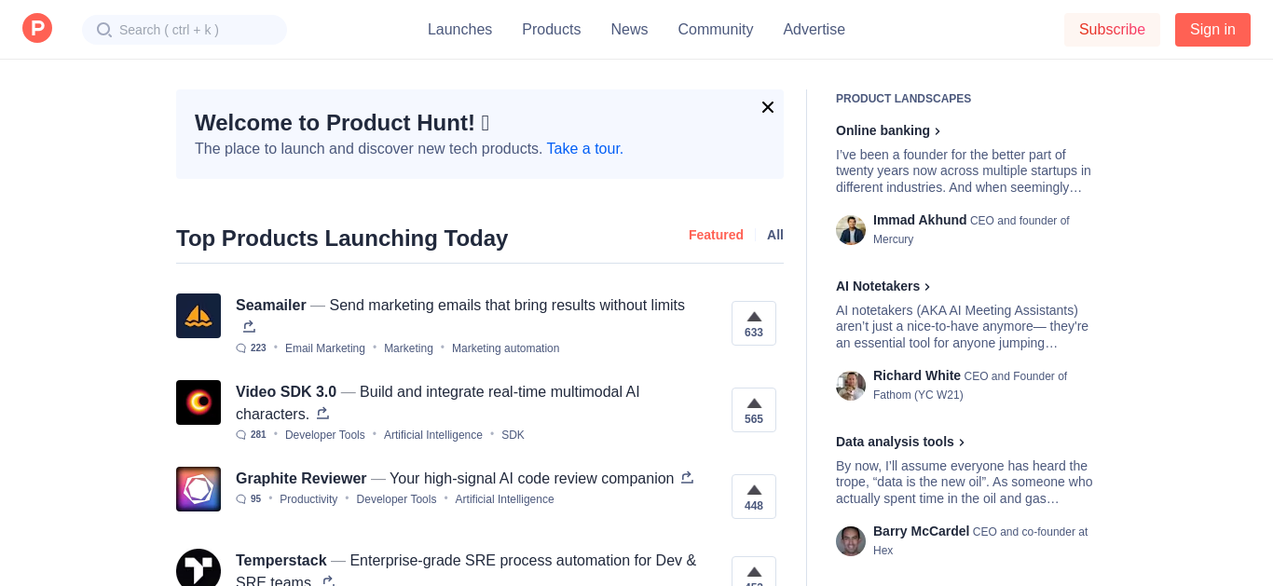The height and width of the screenshot is (586, 1273).
Task: Open Video SDK 3.0 external link icon
Action: (x=322, y=413)
